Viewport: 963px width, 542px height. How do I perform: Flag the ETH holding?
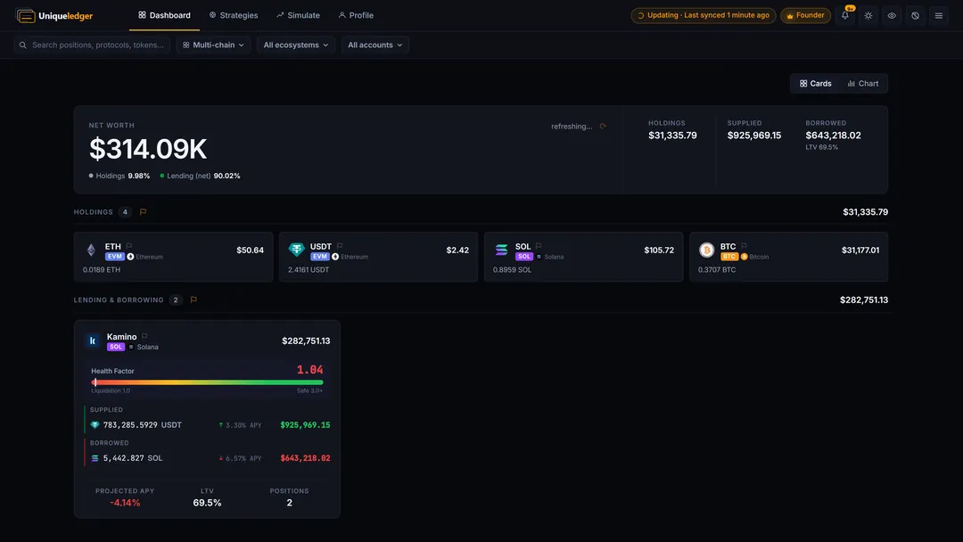point(129,246)
